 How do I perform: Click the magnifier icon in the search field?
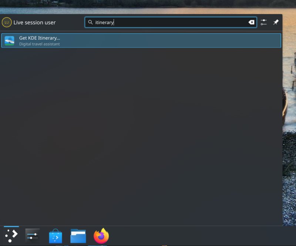(90, 22)
